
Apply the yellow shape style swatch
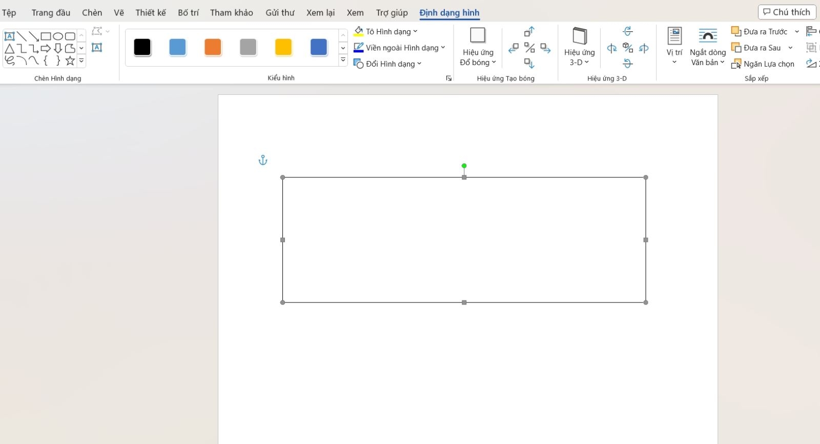click(x=283, y=48)
